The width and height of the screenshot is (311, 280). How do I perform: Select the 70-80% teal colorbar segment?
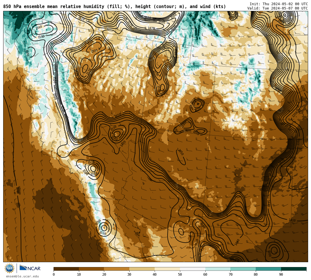click(243, 269)
